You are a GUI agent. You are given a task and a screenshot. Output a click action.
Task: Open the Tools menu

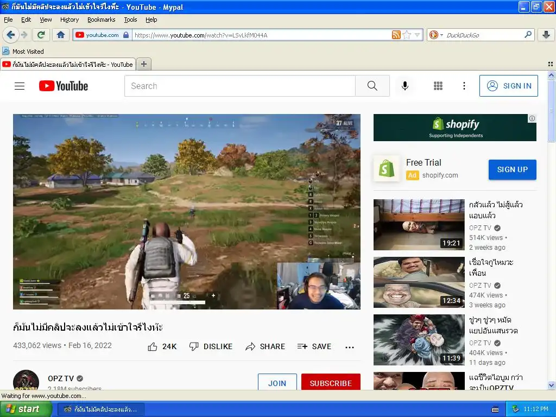click(130, 20)
